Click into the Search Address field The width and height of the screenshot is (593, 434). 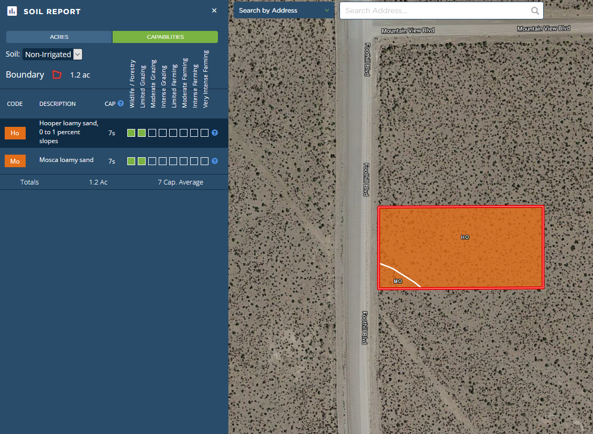click(435, 10)
